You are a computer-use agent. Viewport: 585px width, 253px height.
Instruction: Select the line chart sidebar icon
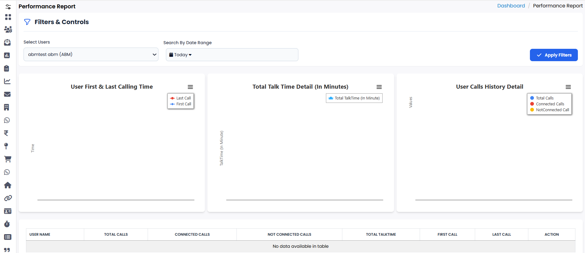[7, 81]
